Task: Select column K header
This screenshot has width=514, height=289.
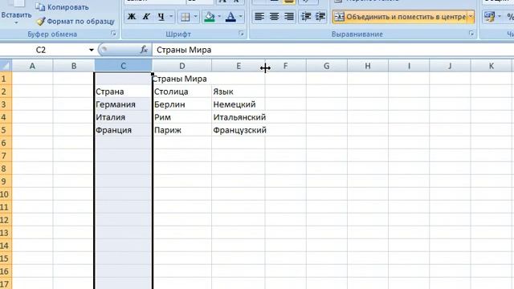Action: coord(492,66)
